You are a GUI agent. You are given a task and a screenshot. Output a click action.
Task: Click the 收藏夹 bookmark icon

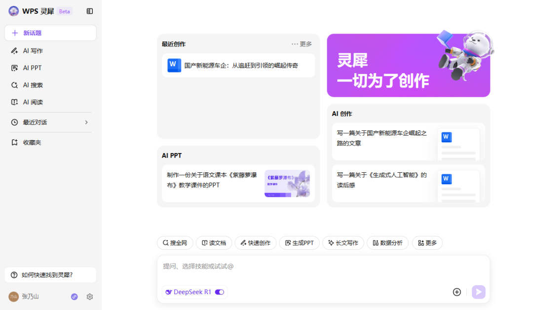(14, 143)
